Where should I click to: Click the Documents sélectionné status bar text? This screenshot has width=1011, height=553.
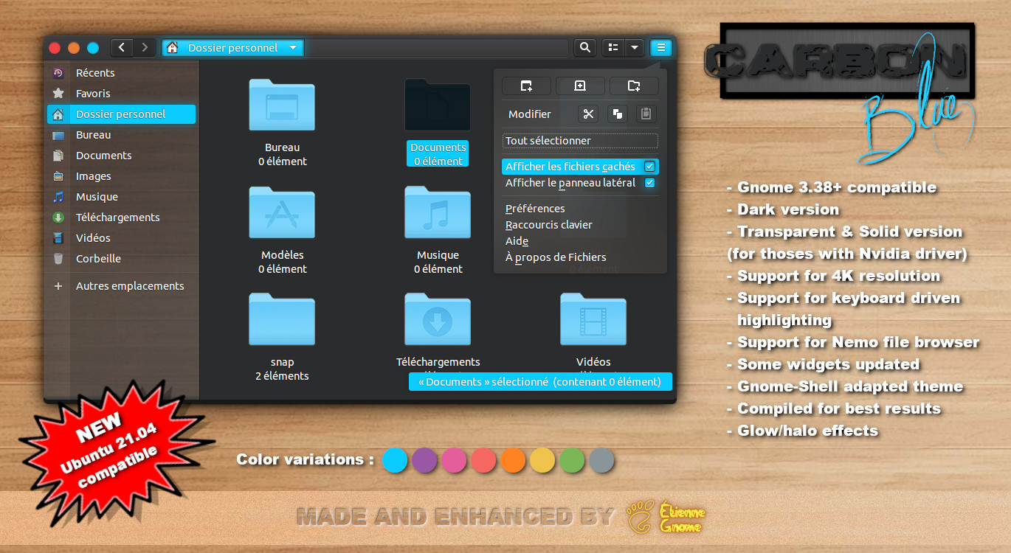coord(540,382)
